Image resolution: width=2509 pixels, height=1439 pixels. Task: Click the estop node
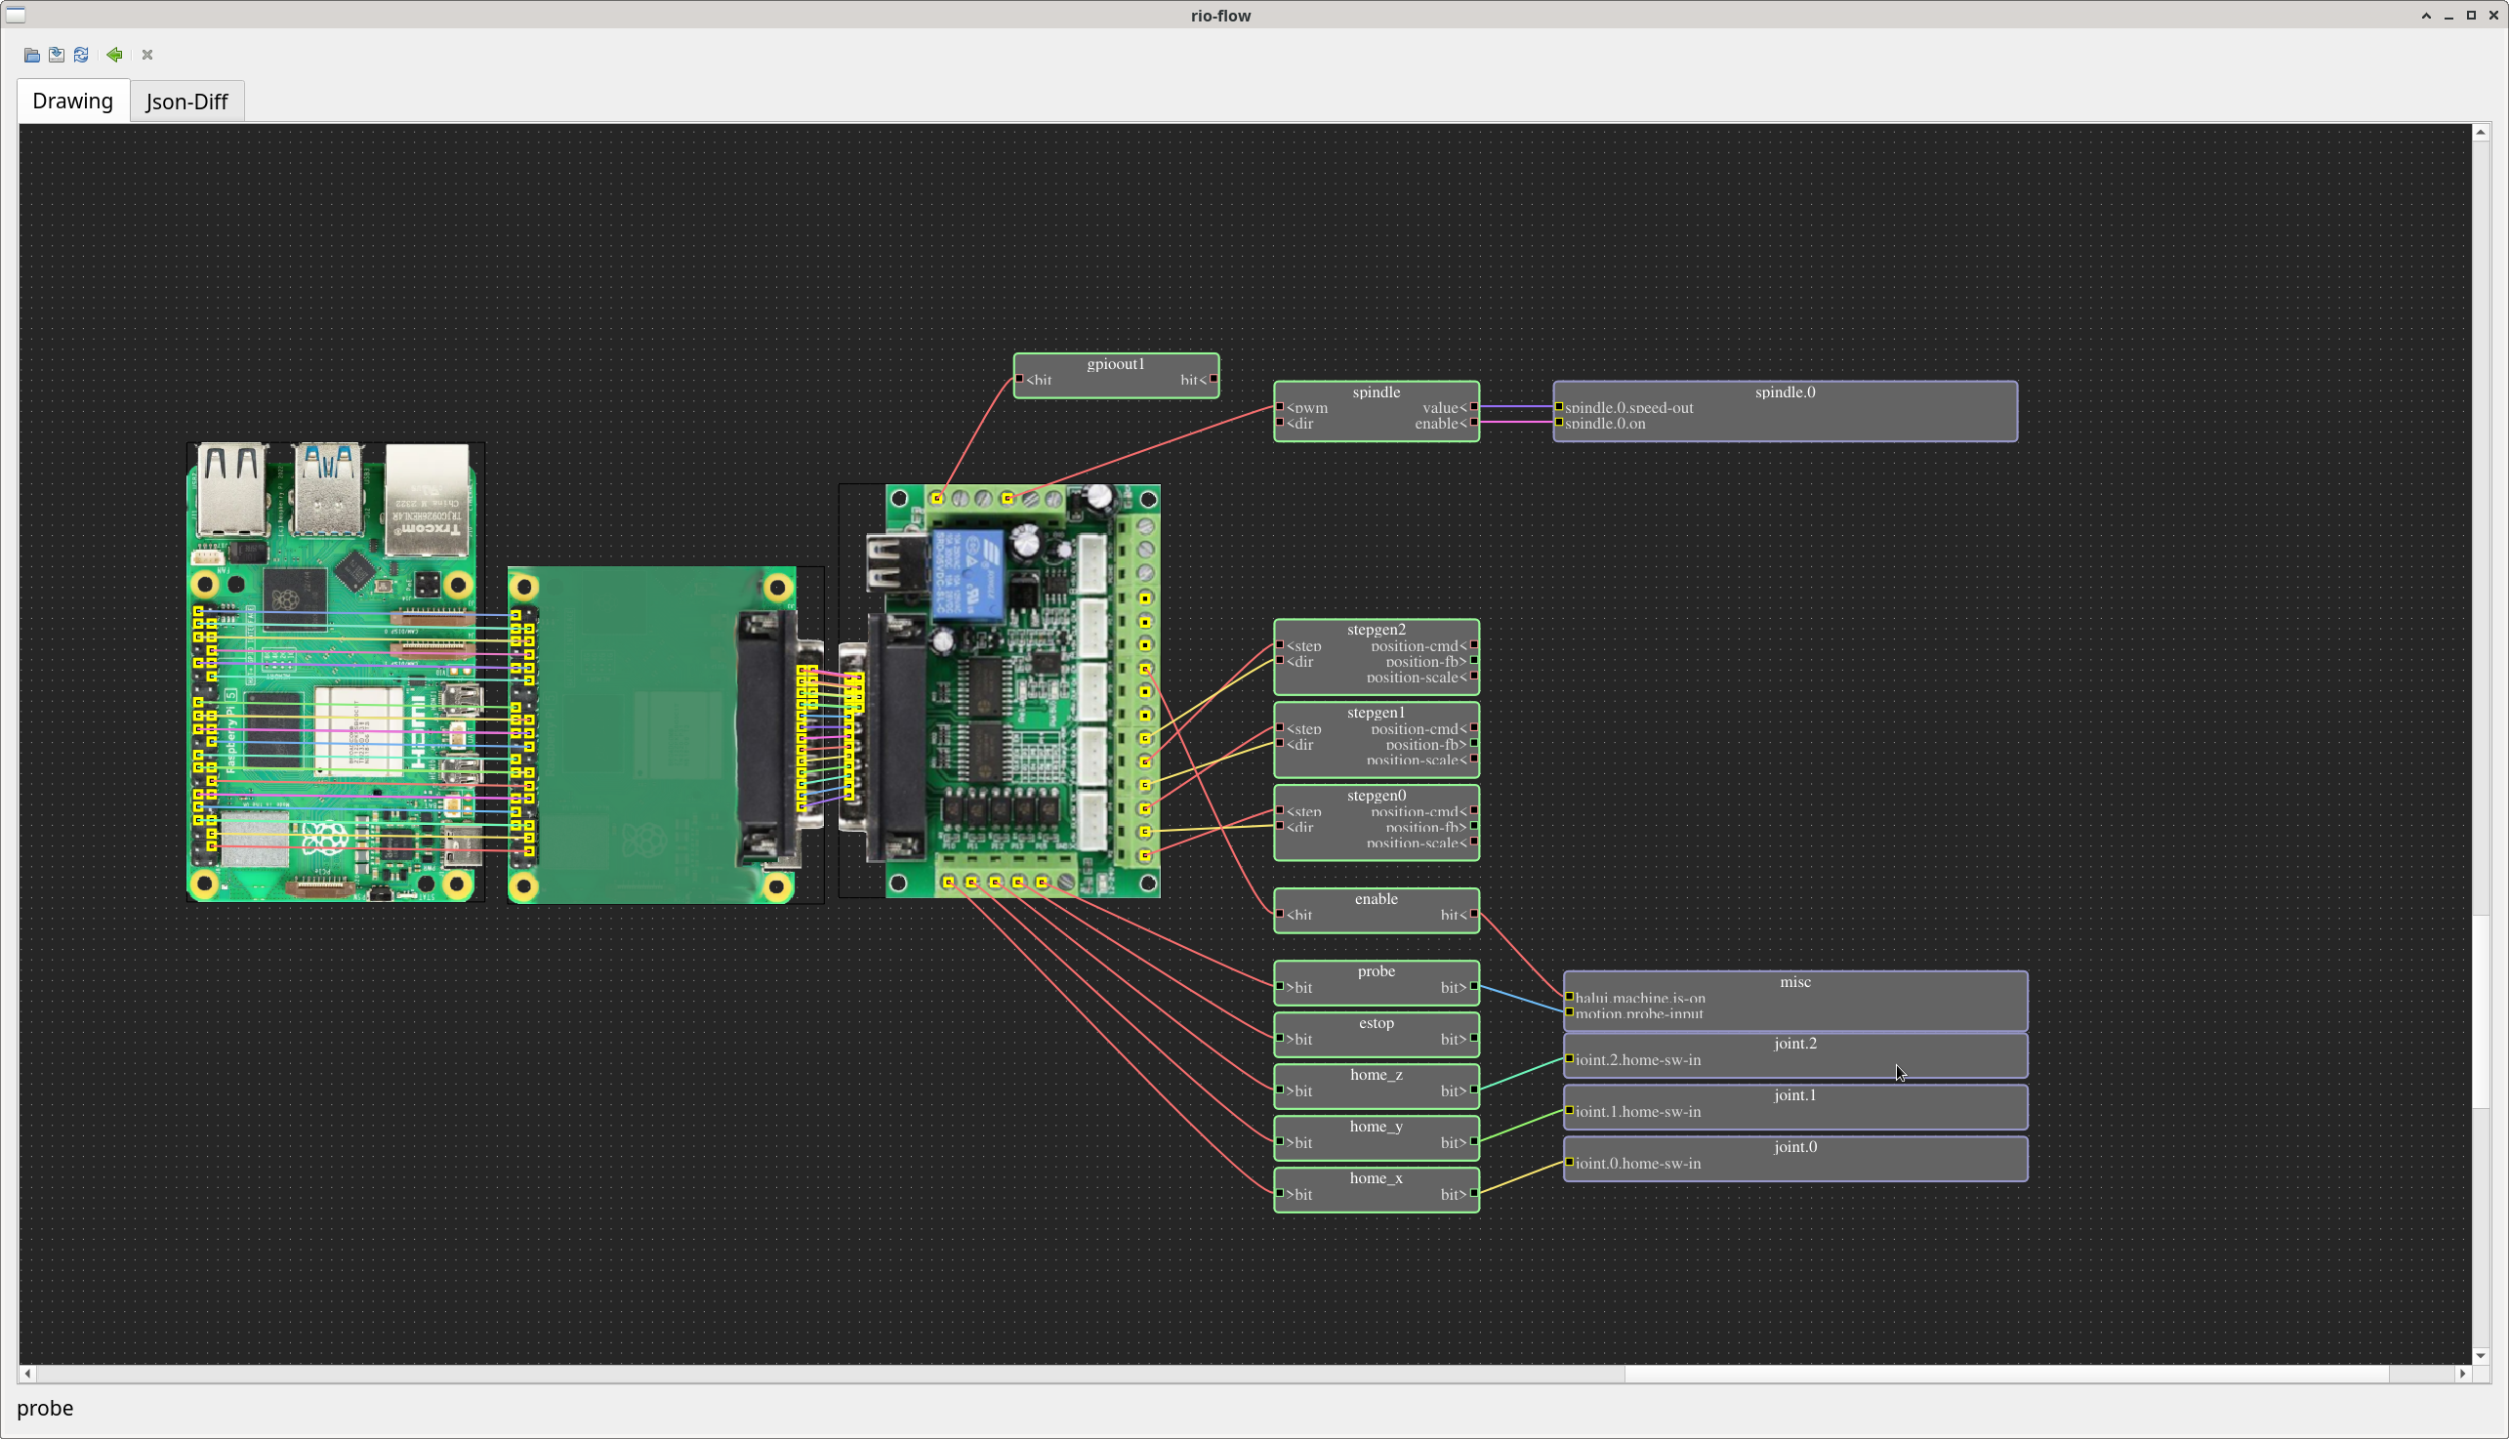(x=1376, y=1025)
